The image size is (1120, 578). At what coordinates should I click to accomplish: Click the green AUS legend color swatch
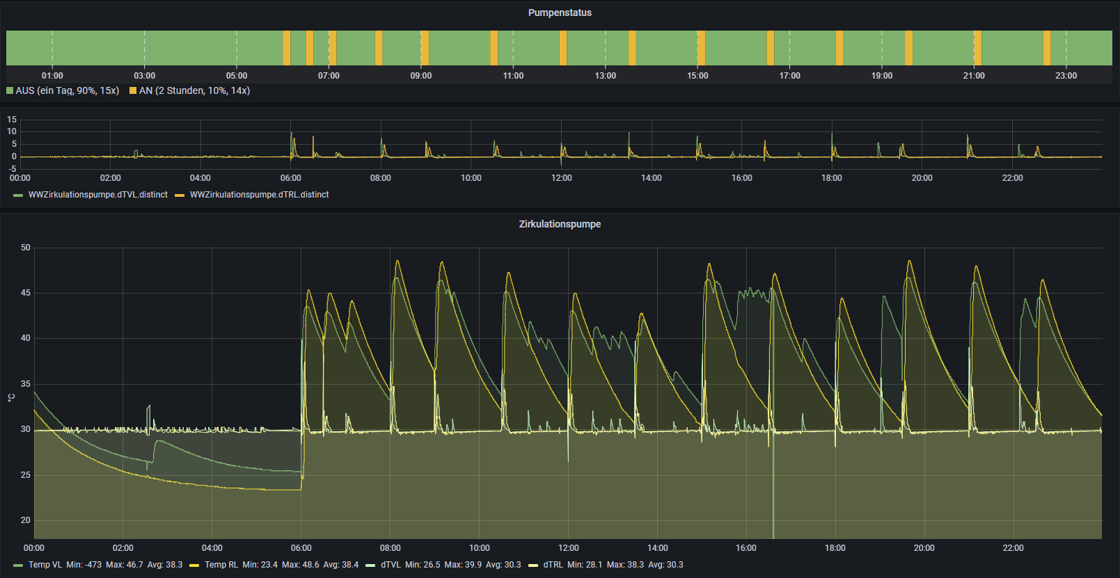[x=10, y=90]
